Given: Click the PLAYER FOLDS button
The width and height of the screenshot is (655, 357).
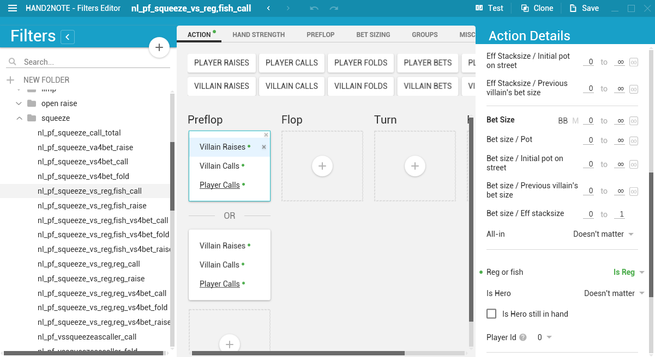Looking at the screenshot, I should [361, 63].
